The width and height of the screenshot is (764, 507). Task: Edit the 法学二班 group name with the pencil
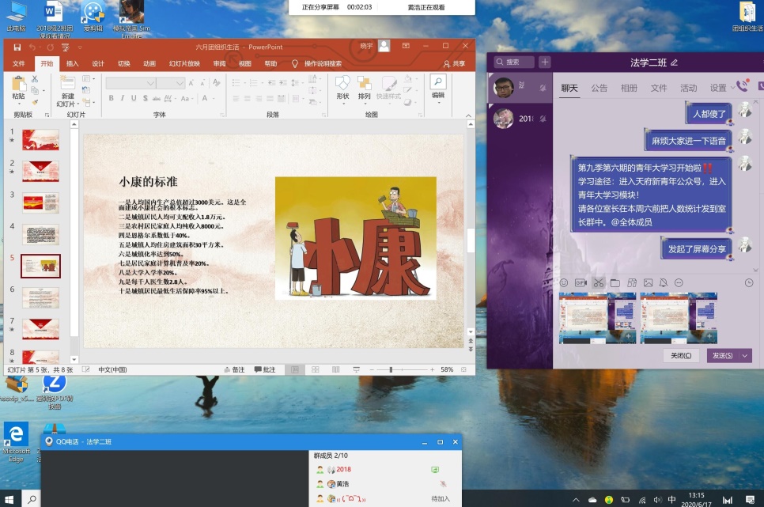[675, 62]
